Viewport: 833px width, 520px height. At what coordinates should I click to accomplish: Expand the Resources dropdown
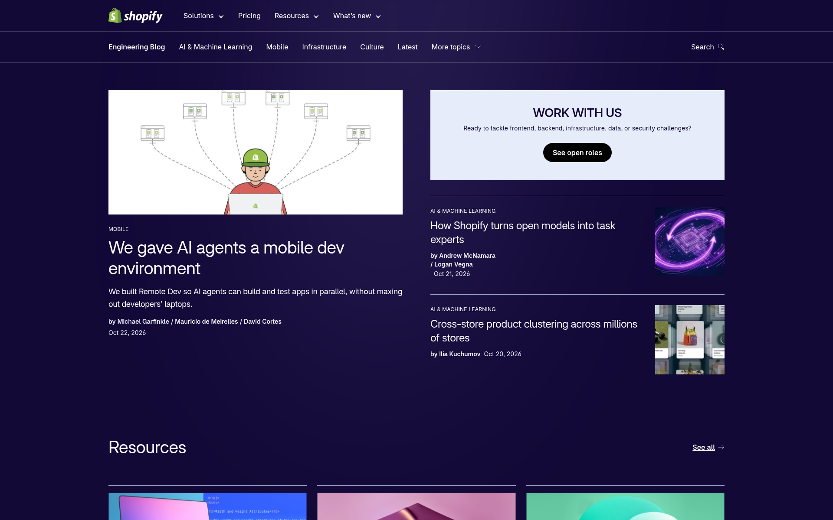click(x=297, y=16)
